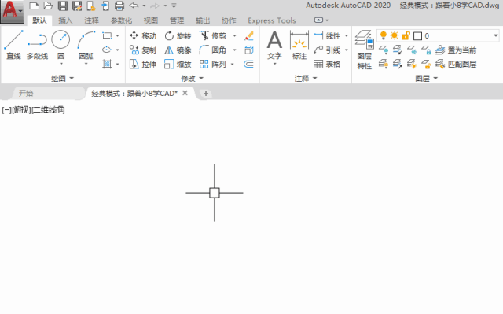Select the 多段线 (Polyline) tool
This screenshot has height=314, width=503.
tap(37, 45)
